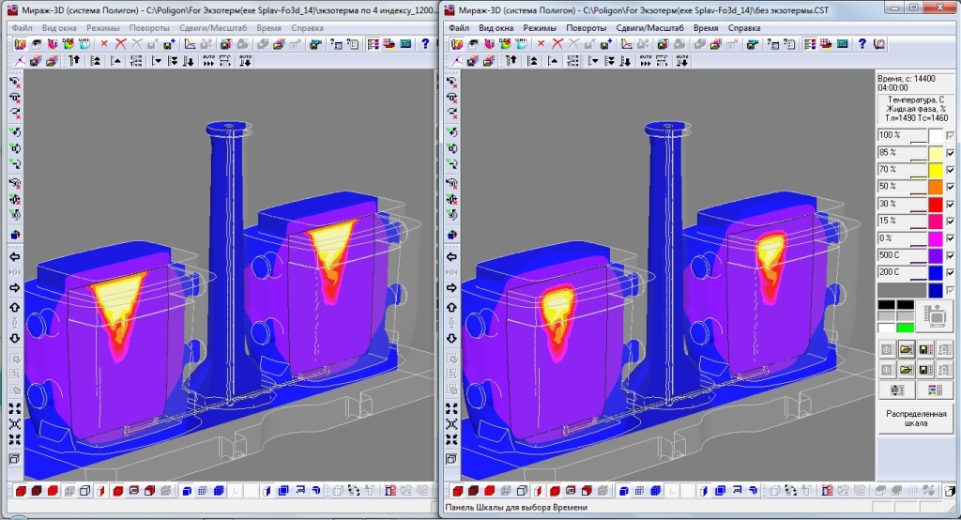
Task: Click the 70 % scale value field
Action: pos(901,170)
